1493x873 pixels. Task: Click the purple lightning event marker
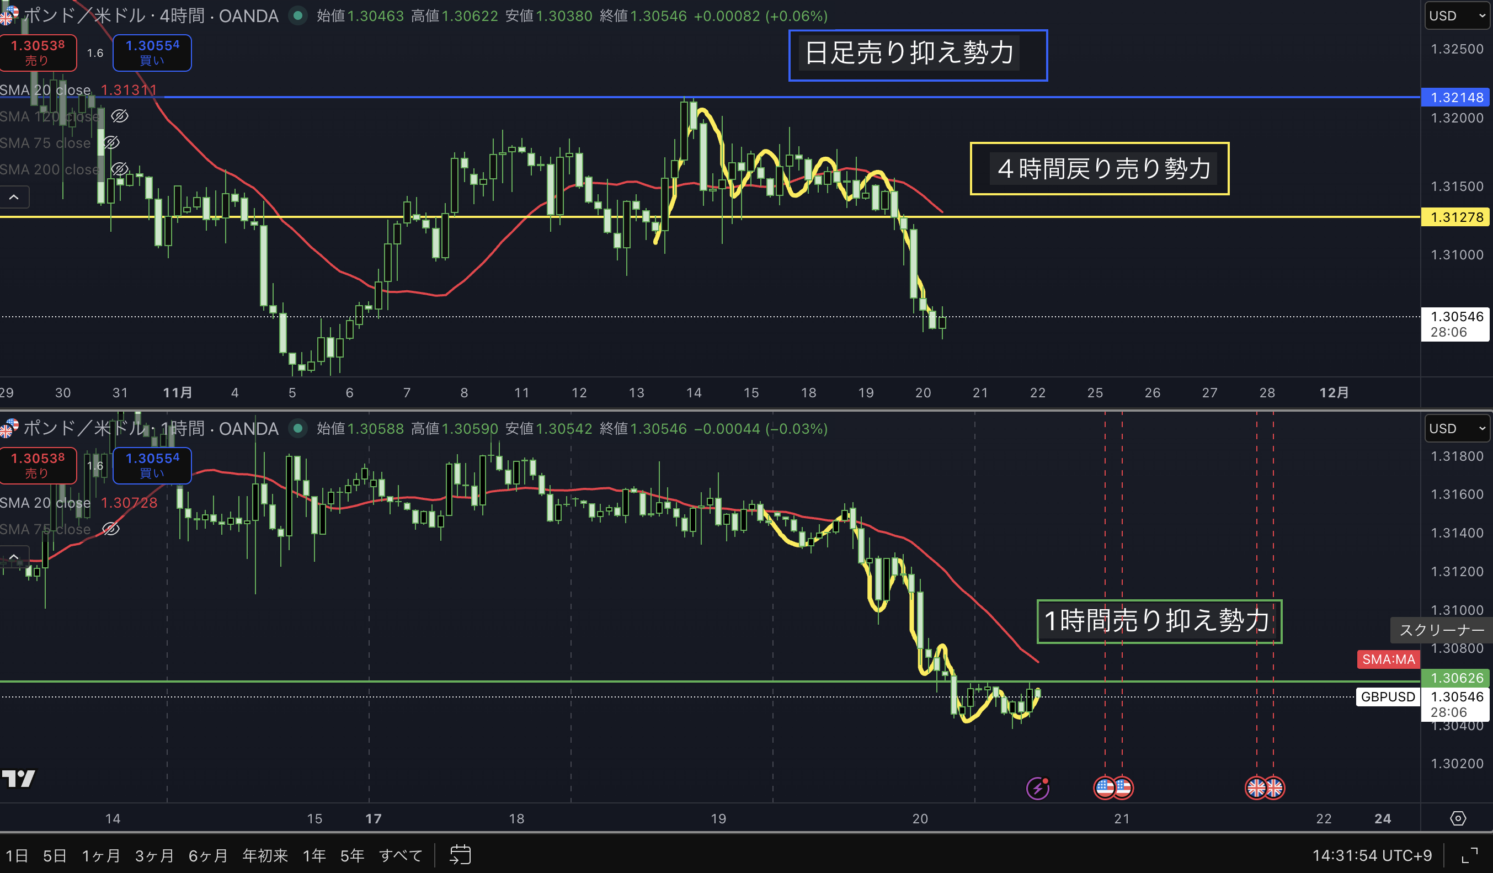click(x=1037, y=788)
